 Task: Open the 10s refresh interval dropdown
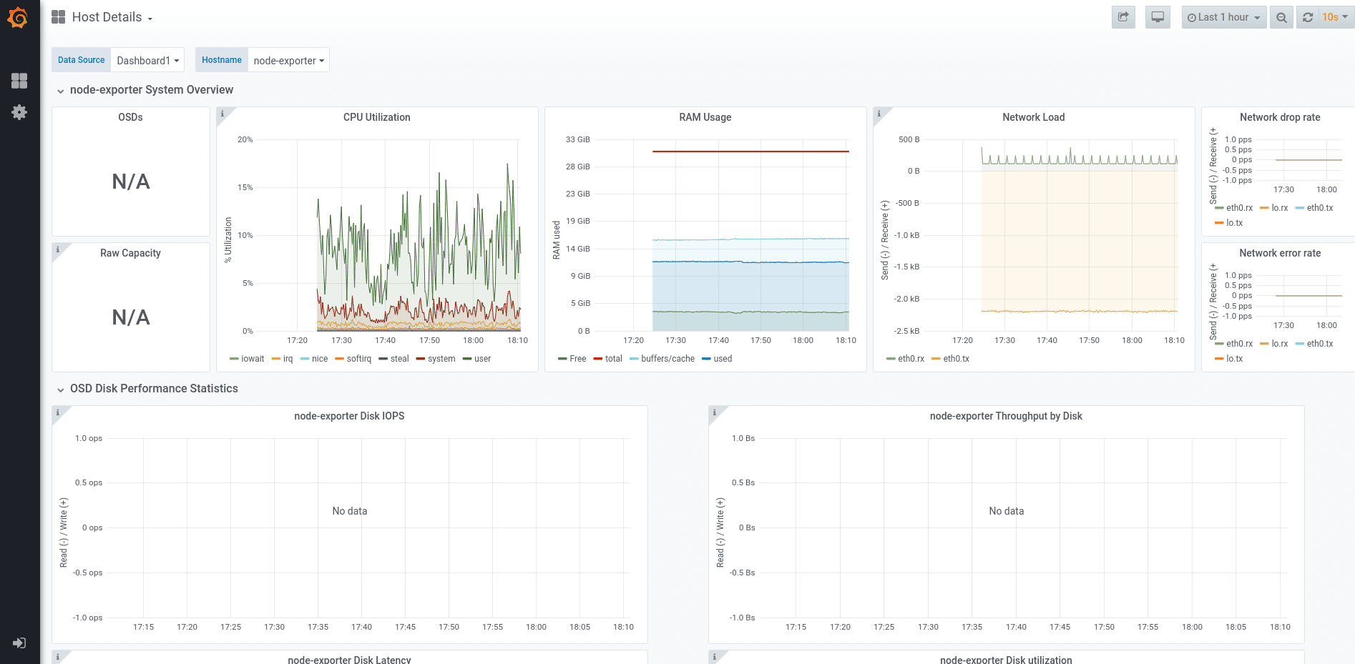[1331, 16]
